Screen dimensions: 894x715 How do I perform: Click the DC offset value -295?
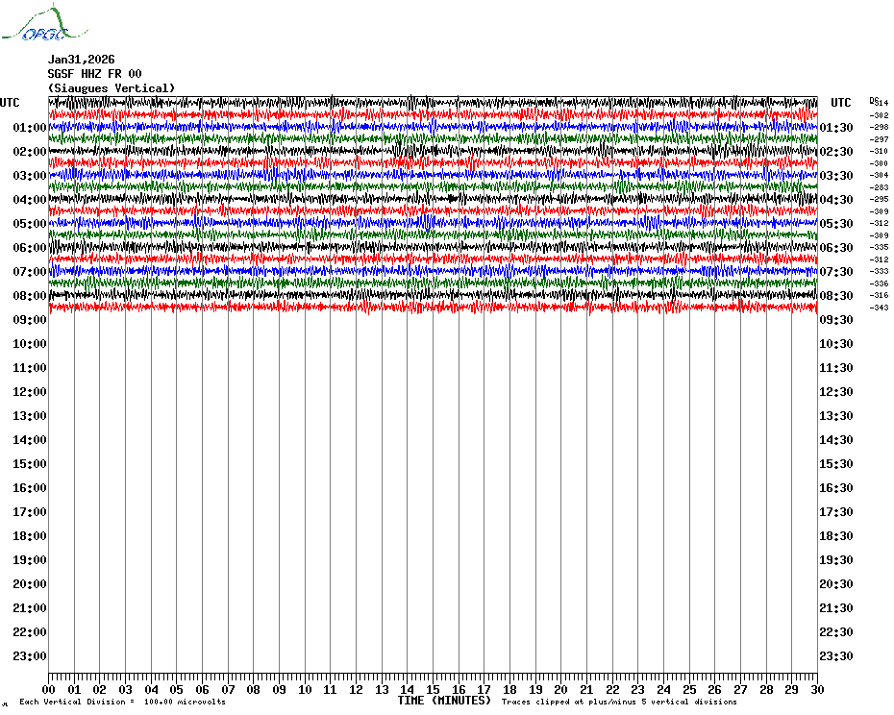(x=880, y=199)
